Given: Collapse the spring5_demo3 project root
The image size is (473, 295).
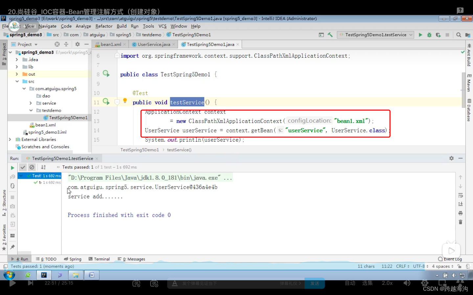Looking at the screenshot, I should [x=10, y=52].
